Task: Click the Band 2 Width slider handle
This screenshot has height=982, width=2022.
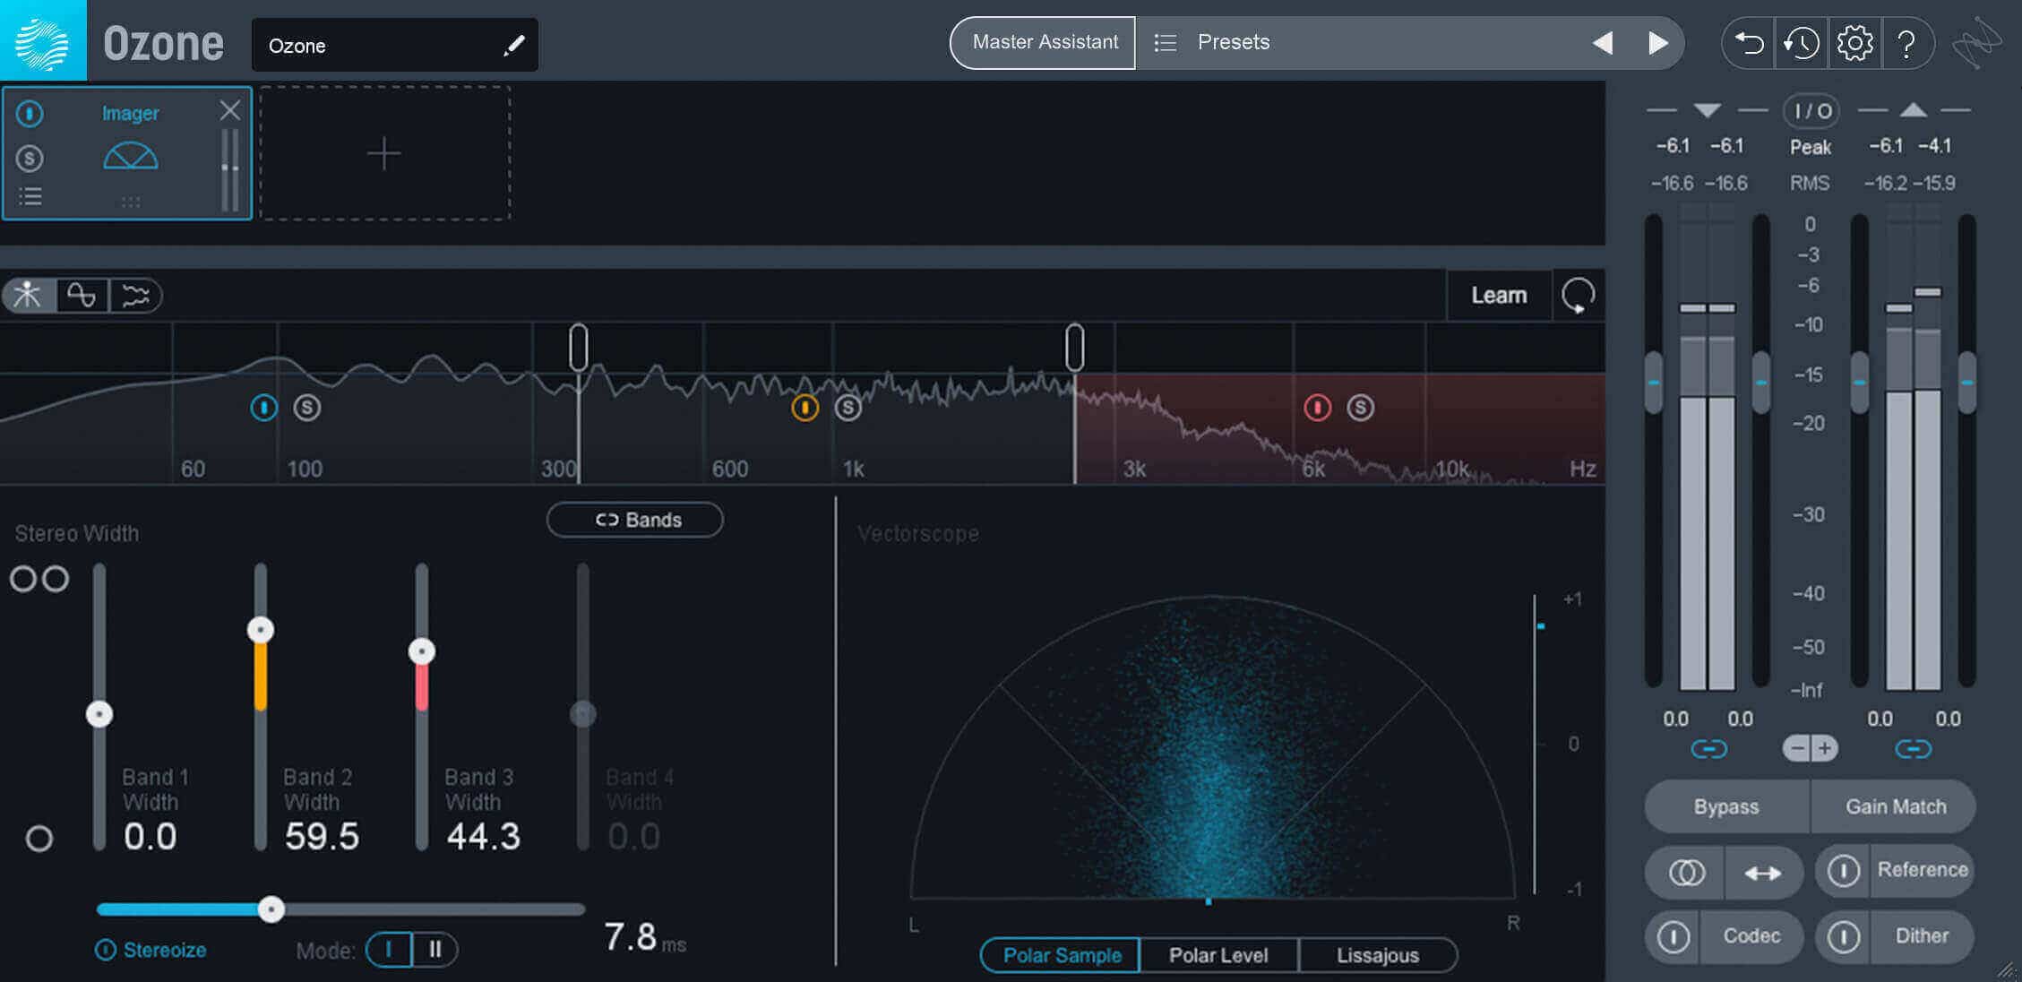Action: click(261, 630)
